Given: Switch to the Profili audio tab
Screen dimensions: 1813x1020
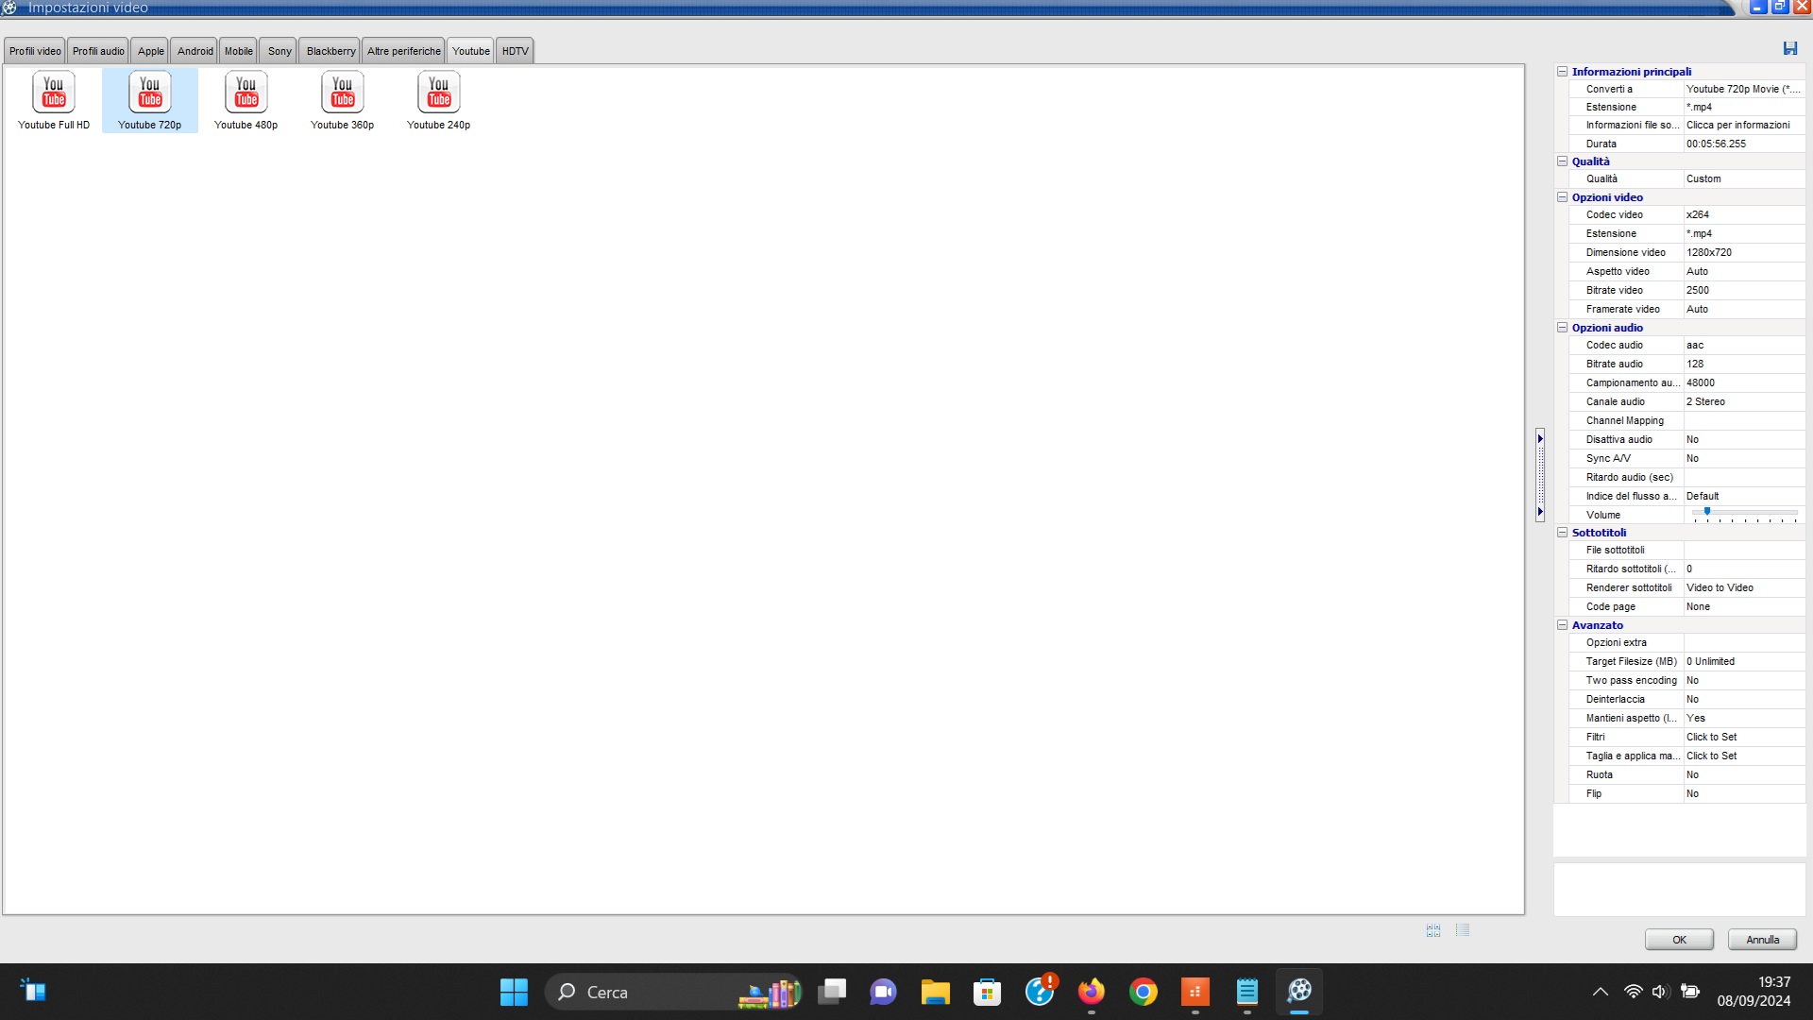Looking at the screenshot, I should coord(98,51).
